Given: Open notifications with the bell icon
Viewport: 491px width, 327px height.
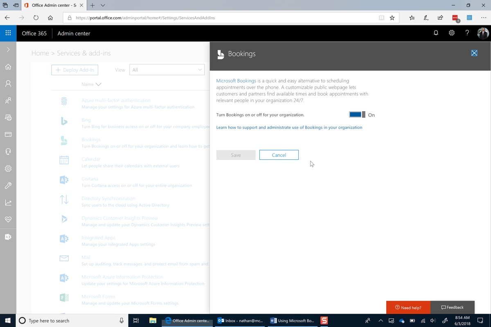Looking at the screenshot, I should click(x=435, y=33).
